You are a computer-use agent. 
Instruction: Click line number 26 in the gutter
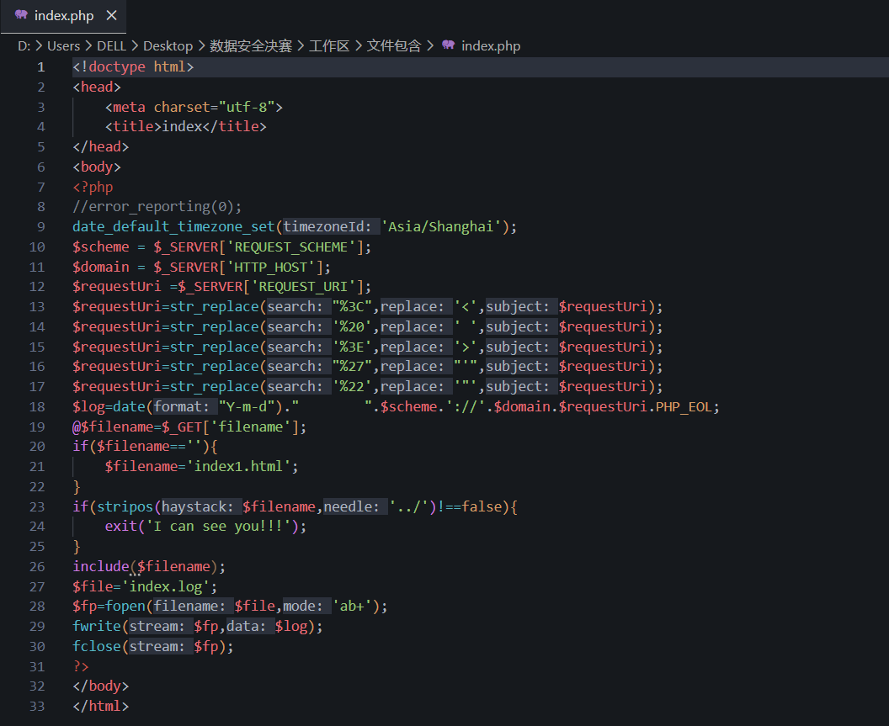(37, 567)
